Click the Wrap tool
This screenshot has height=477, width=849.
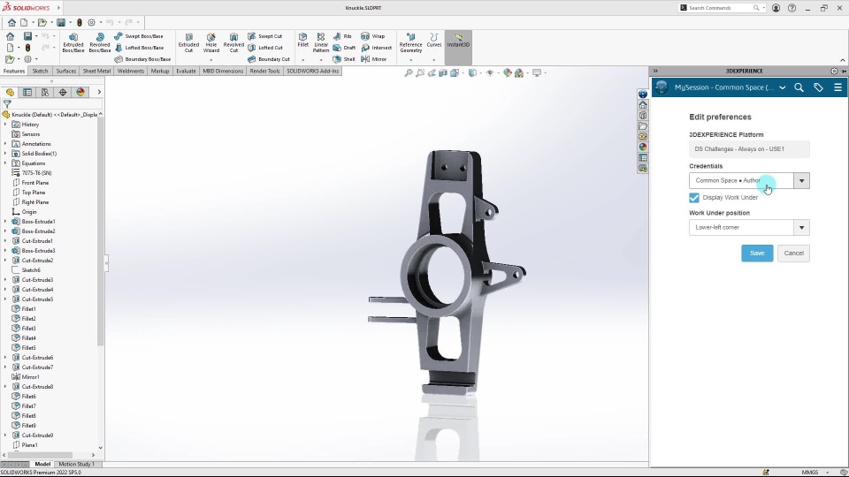click(x=373, y=36)
